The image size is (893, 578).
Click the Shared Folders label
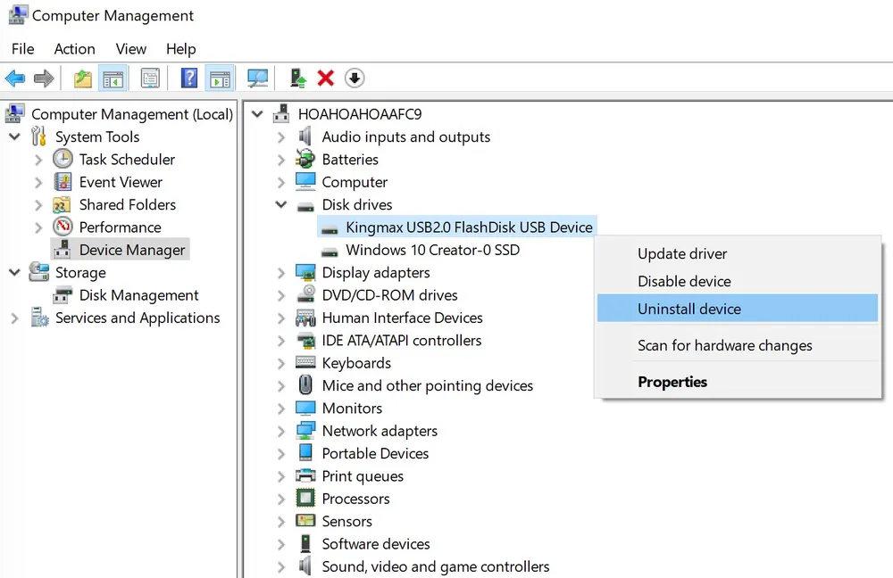pyautogui.click(x=128, y=205)
